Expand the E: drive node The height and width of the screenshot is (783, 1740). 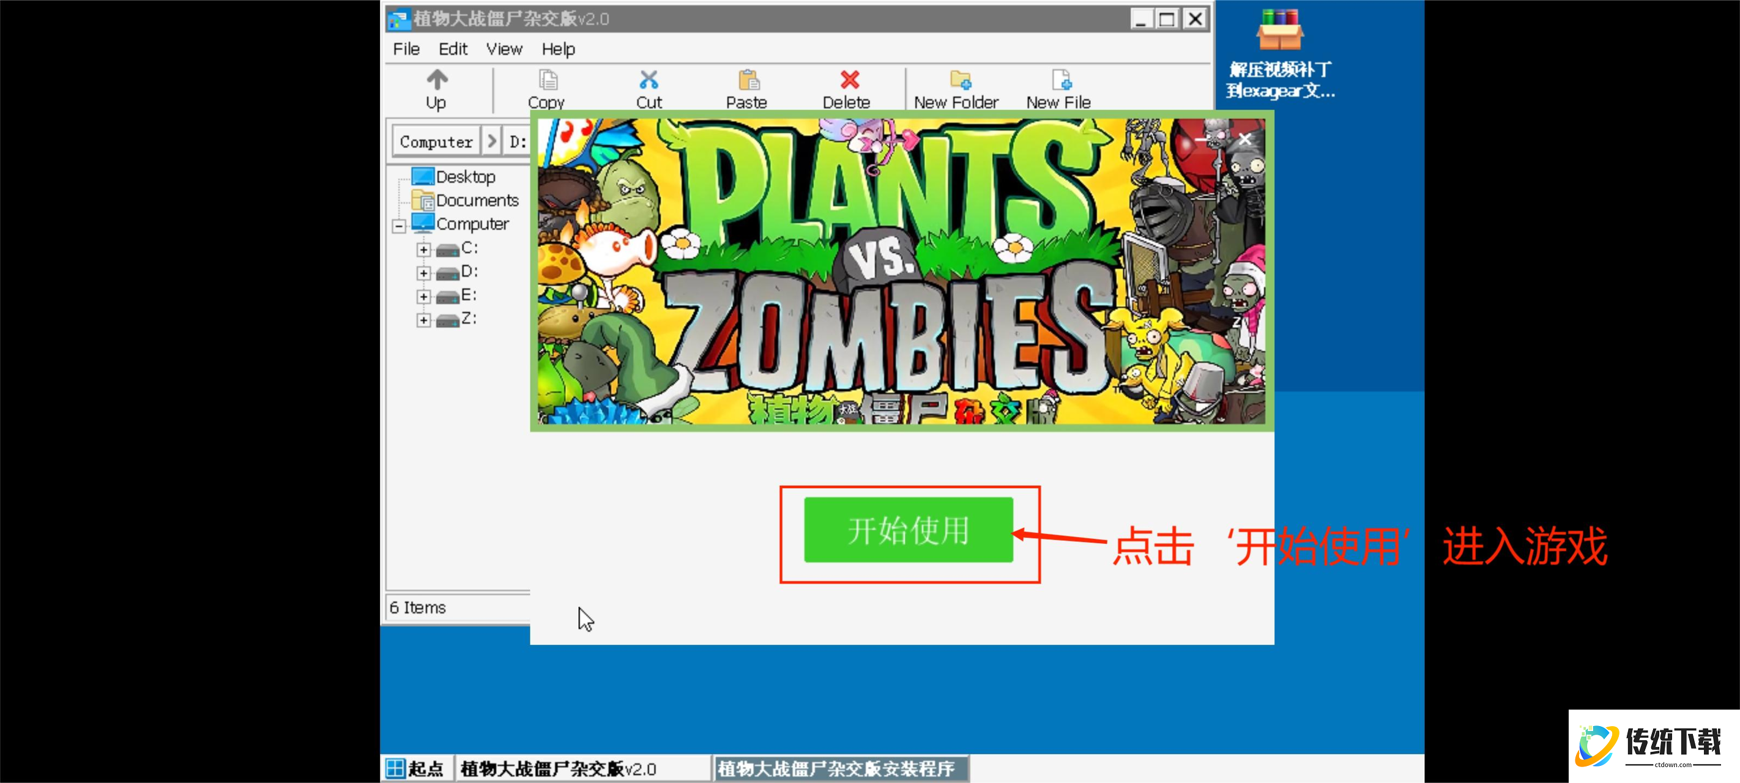coord(423,297)
